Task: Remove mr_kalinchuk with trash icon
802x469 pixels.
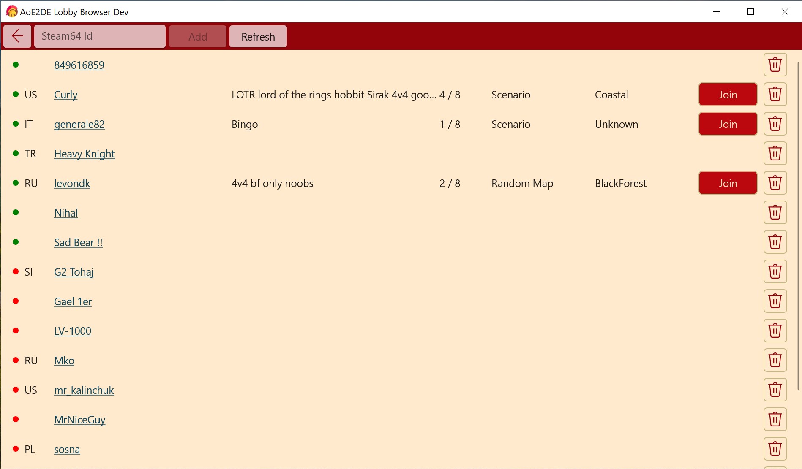Action: click(x=775, y=390)
